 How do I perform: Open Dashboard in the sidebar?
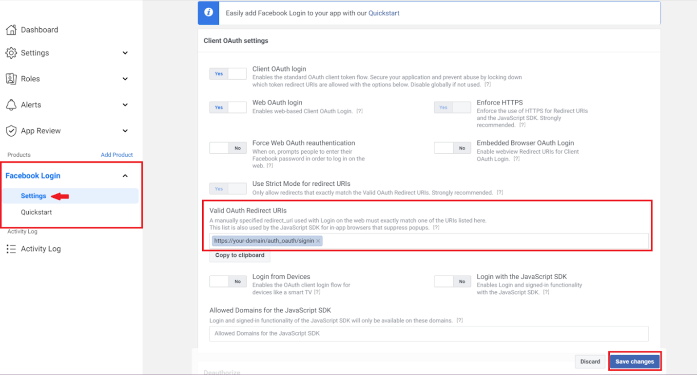[x=39, y=30]
